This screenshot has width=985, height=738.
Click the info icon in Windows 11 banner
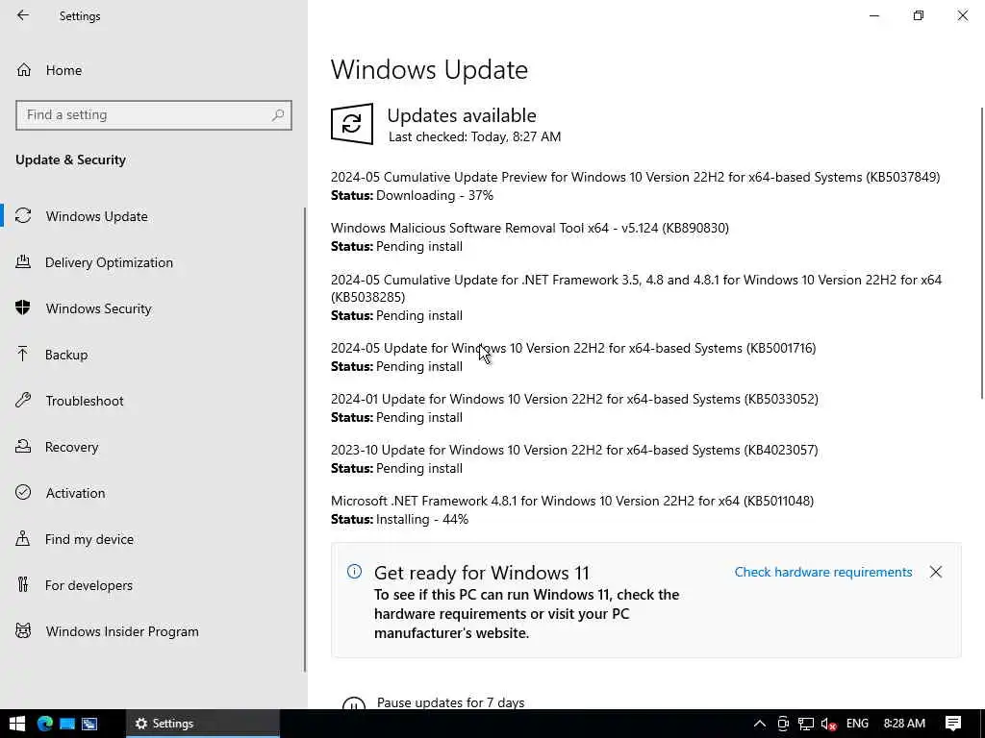pos(354,571)
